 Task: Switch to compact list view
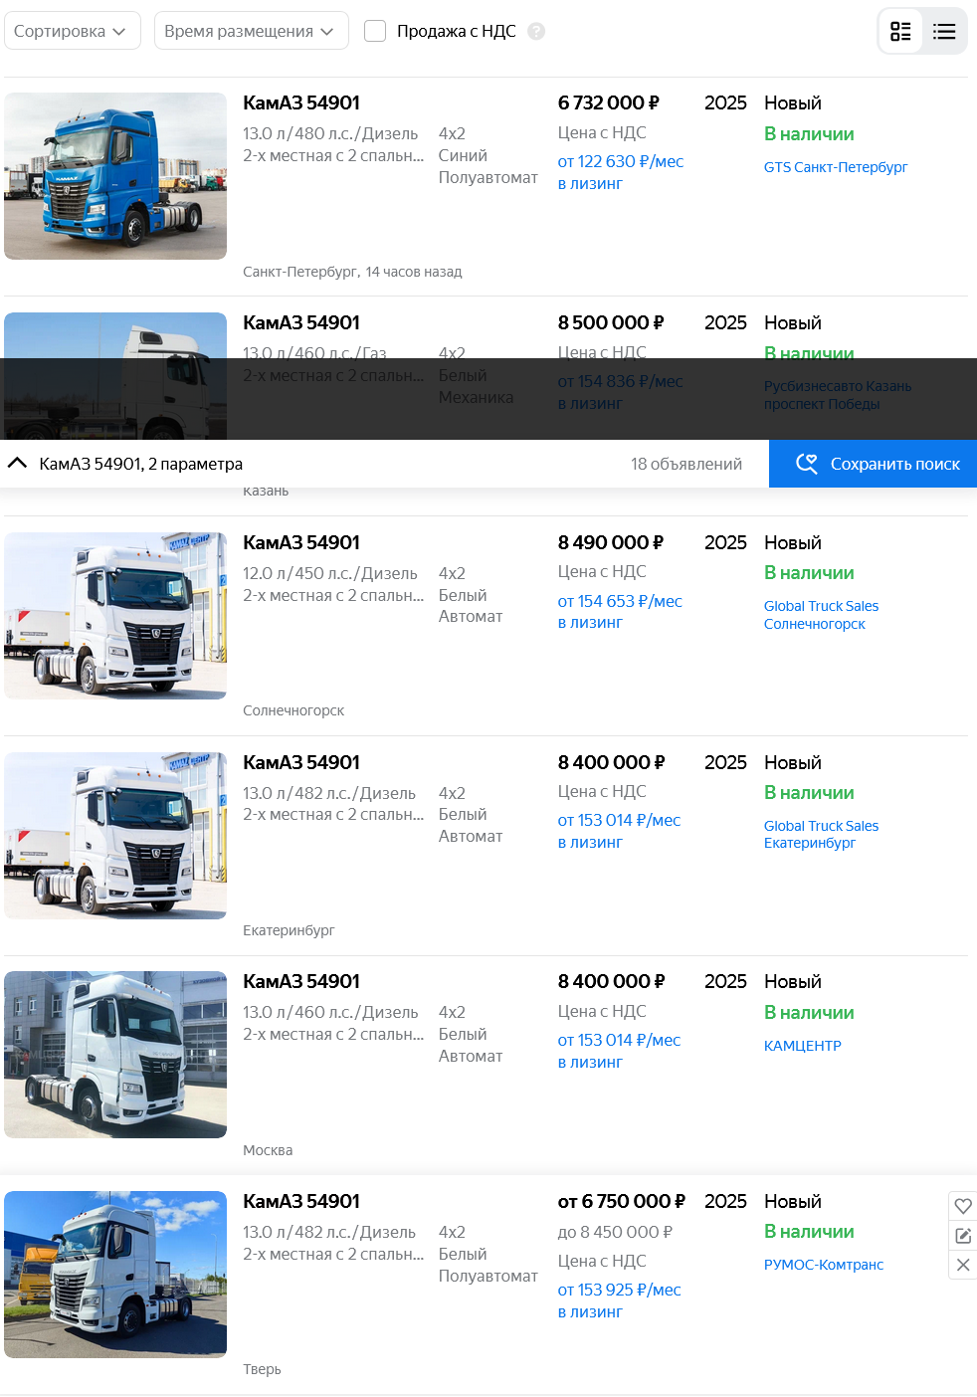(x=944, y=32)
